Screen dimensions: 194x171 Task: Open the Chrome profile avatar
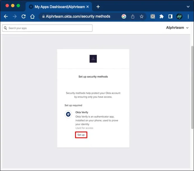[x=179, y=16]
